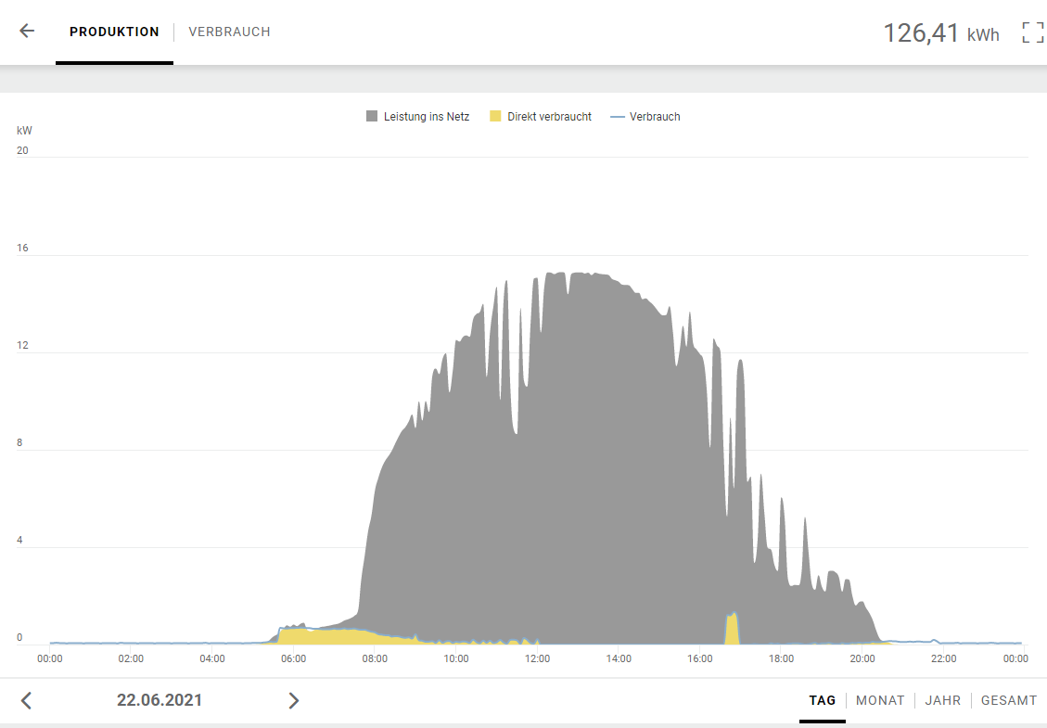
Task: Go back using the left arrow icon
Action: coord(27,31)
